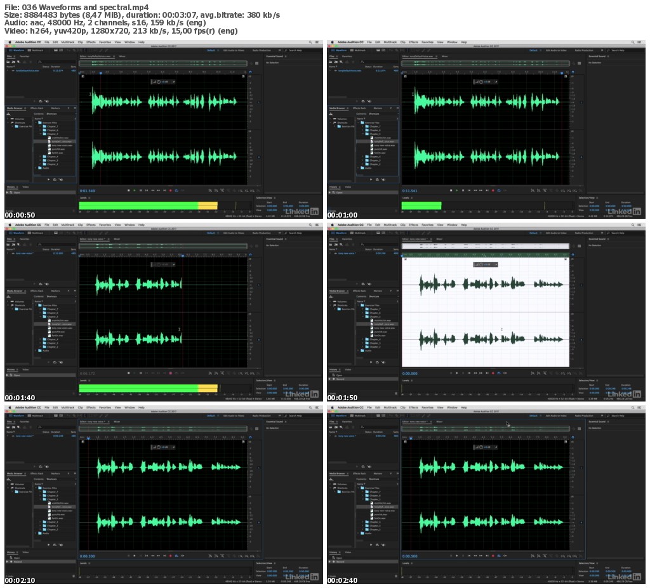
Task: In the 00:00:50 frame, click the overview navigator above the waveform
Action: click(x=163, y=63)
